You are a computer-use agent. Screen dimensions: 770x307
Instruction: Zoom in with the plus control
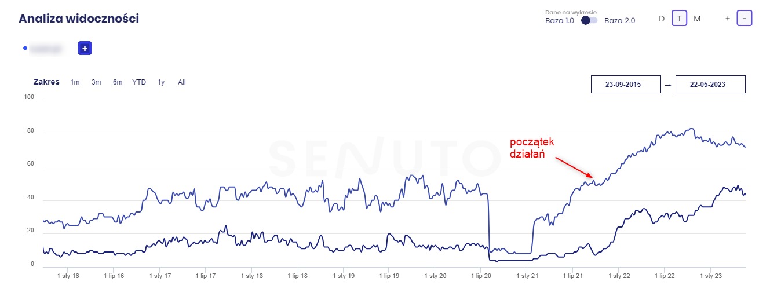[728, 19]
